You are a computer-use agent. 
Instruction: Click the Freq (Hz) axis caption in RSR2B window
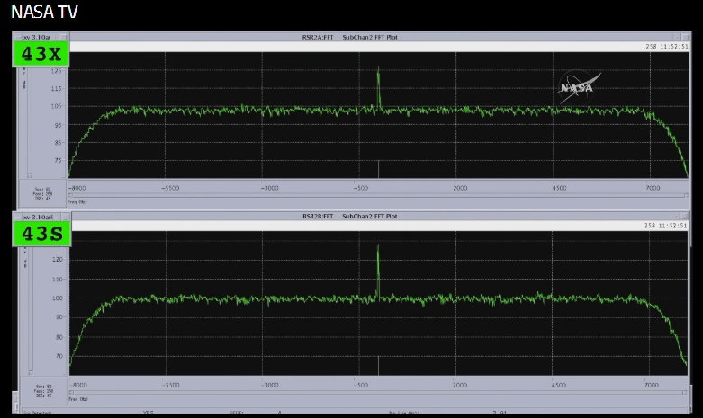[78, 399]
